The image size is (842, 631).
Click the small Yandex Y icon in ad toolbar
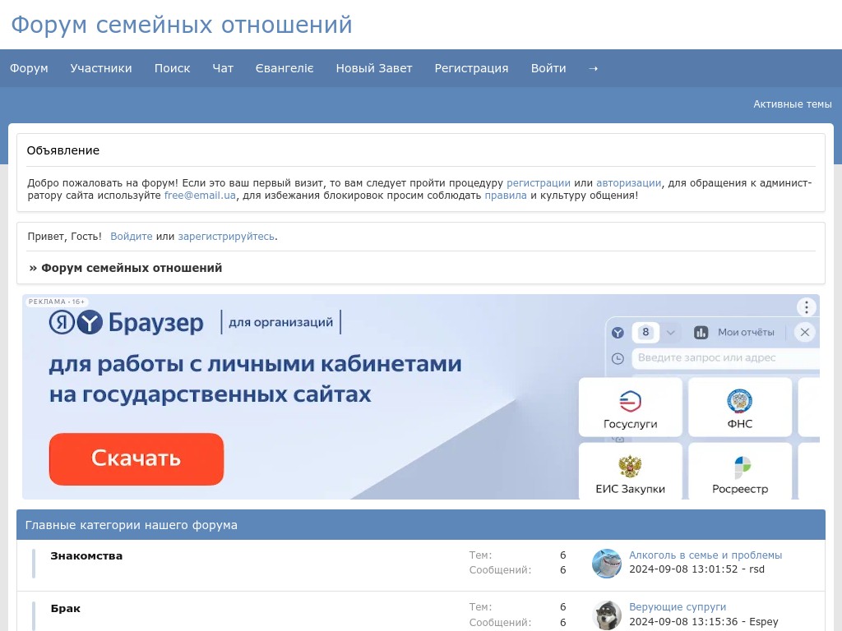(x=618, y=333)
